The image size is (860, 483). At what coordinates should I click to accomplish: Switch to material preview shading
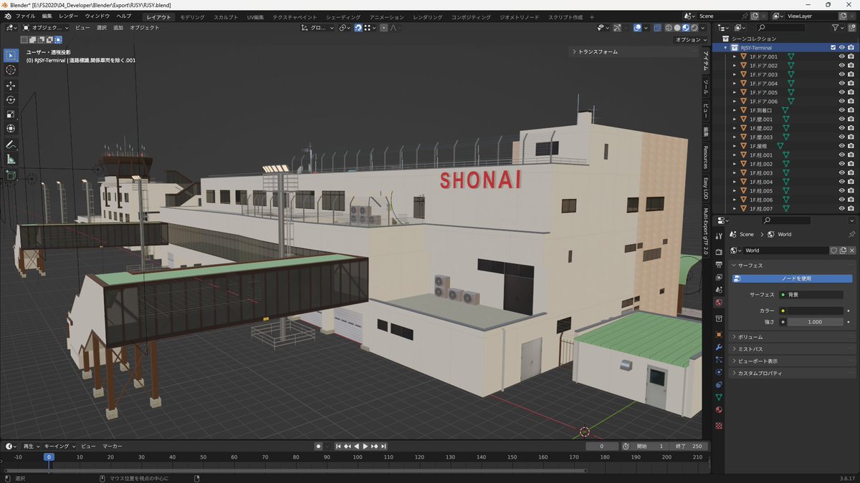click(x=685, y=28)
